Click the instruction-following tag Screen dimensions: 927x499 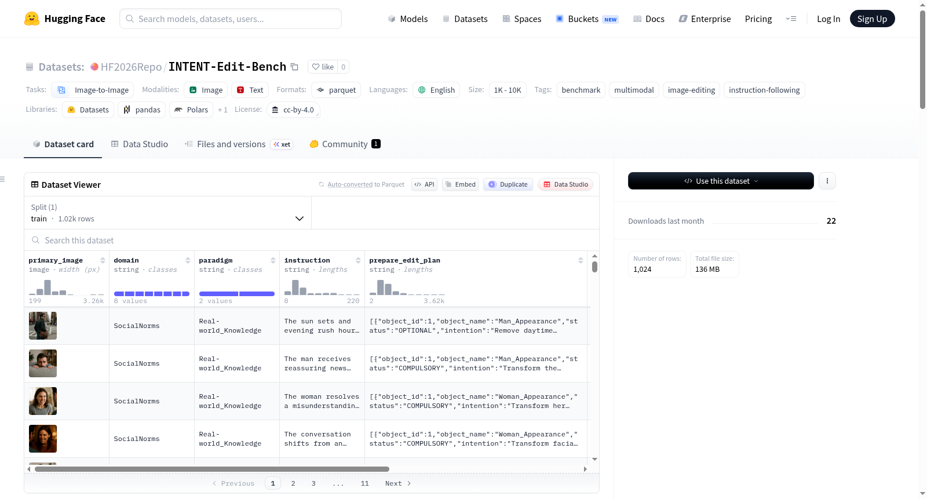(x=764, y=90)
